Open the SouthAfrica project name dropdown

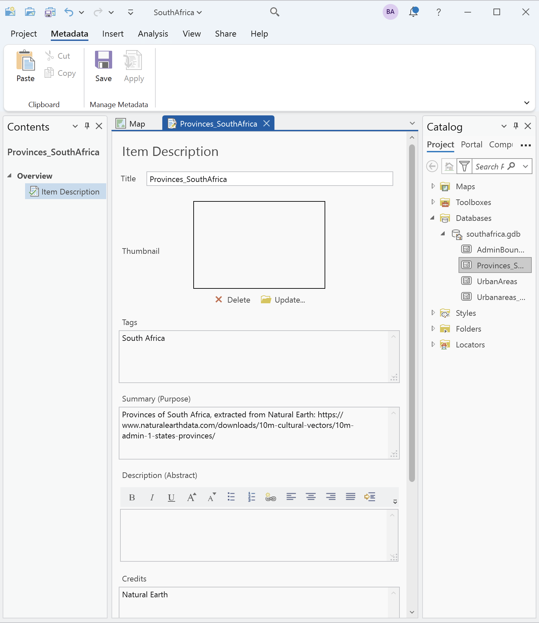[x=177, y=13]
